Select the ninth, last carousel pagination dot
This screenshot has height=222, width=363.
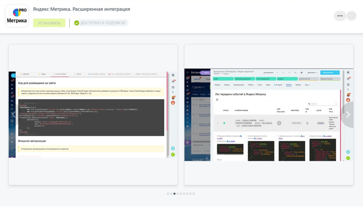[194, 194]
